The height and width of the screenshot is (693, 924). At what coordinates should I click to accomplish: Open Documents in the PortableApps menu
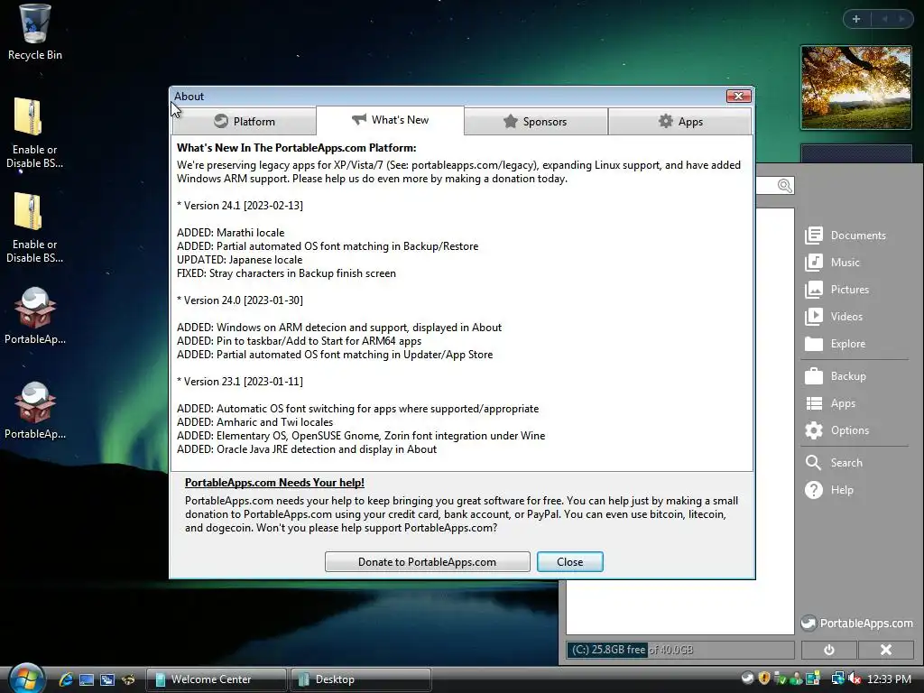coord(845,236)
